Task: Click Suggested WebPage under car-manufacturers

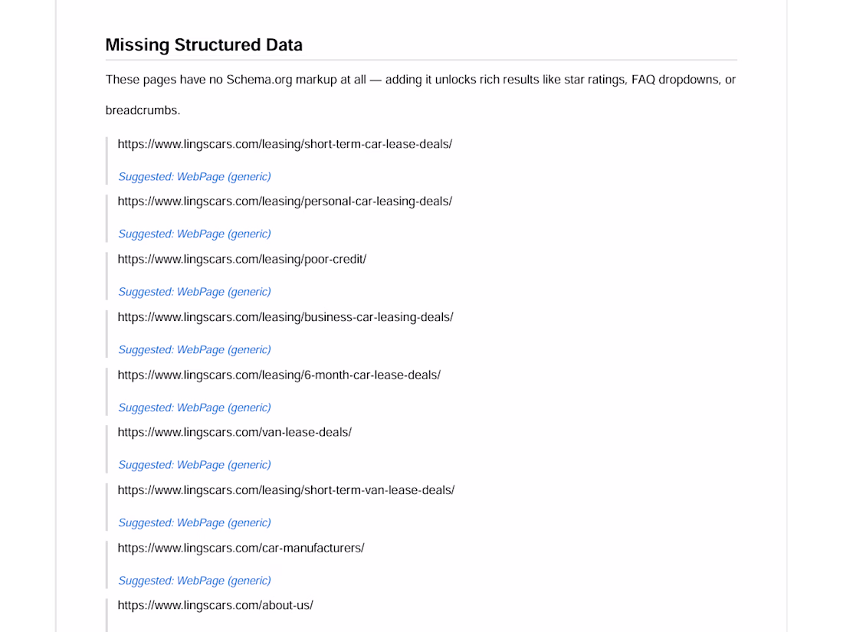Action: pos(195,581)
